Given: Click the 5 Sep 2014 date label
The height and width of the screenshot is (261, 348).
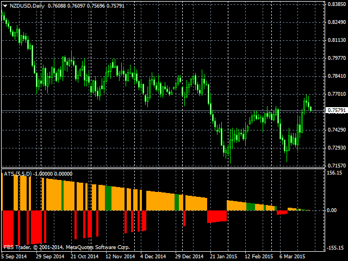Looking at the screenshot, I should pos(15,256).
